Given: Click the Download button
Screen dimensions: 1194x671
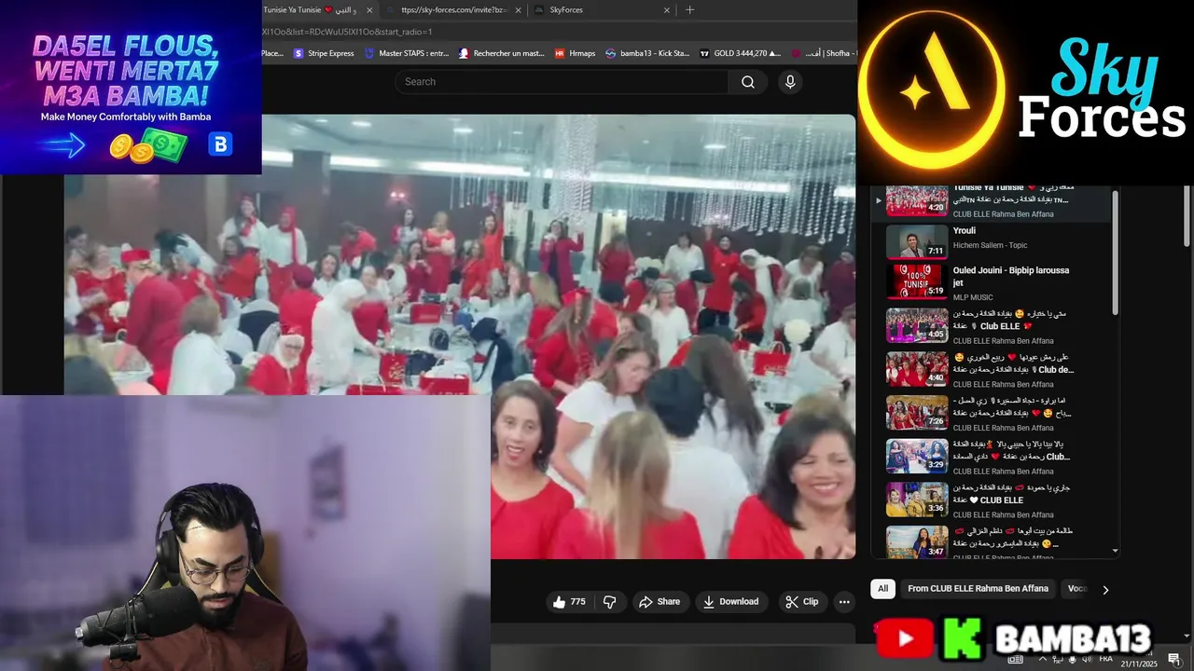Looking at the screenshot, I should pos(730,602).
